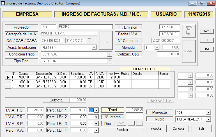Click the provider name field PEDRO
The image size is (216, 137).
click(86, 27)
